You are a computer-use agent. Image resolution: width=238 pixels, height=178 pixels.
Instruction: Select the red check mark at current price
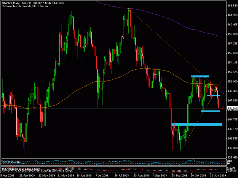pyautogui.click(x=223, y=108)
